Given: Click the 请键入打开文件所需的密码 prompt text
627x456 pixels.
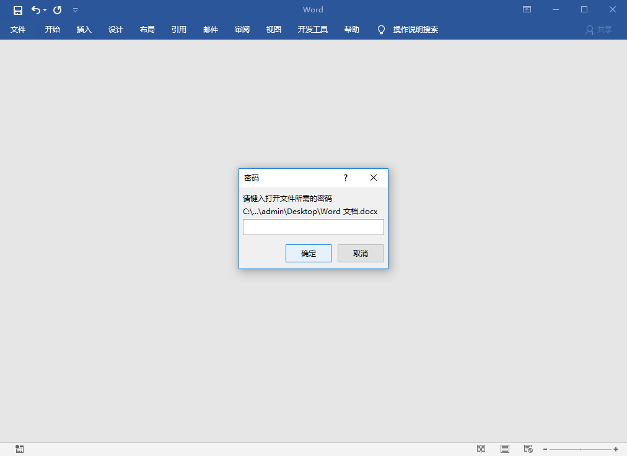Looking at the screenshot, I should [287, 199].
